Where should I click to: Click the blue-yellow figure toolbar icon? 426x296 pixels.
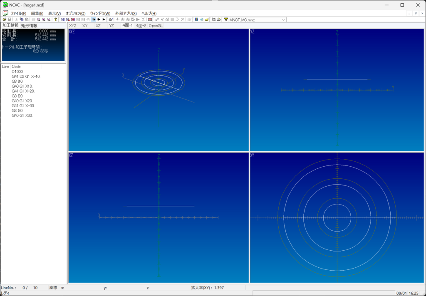click(x=196, y=20)
